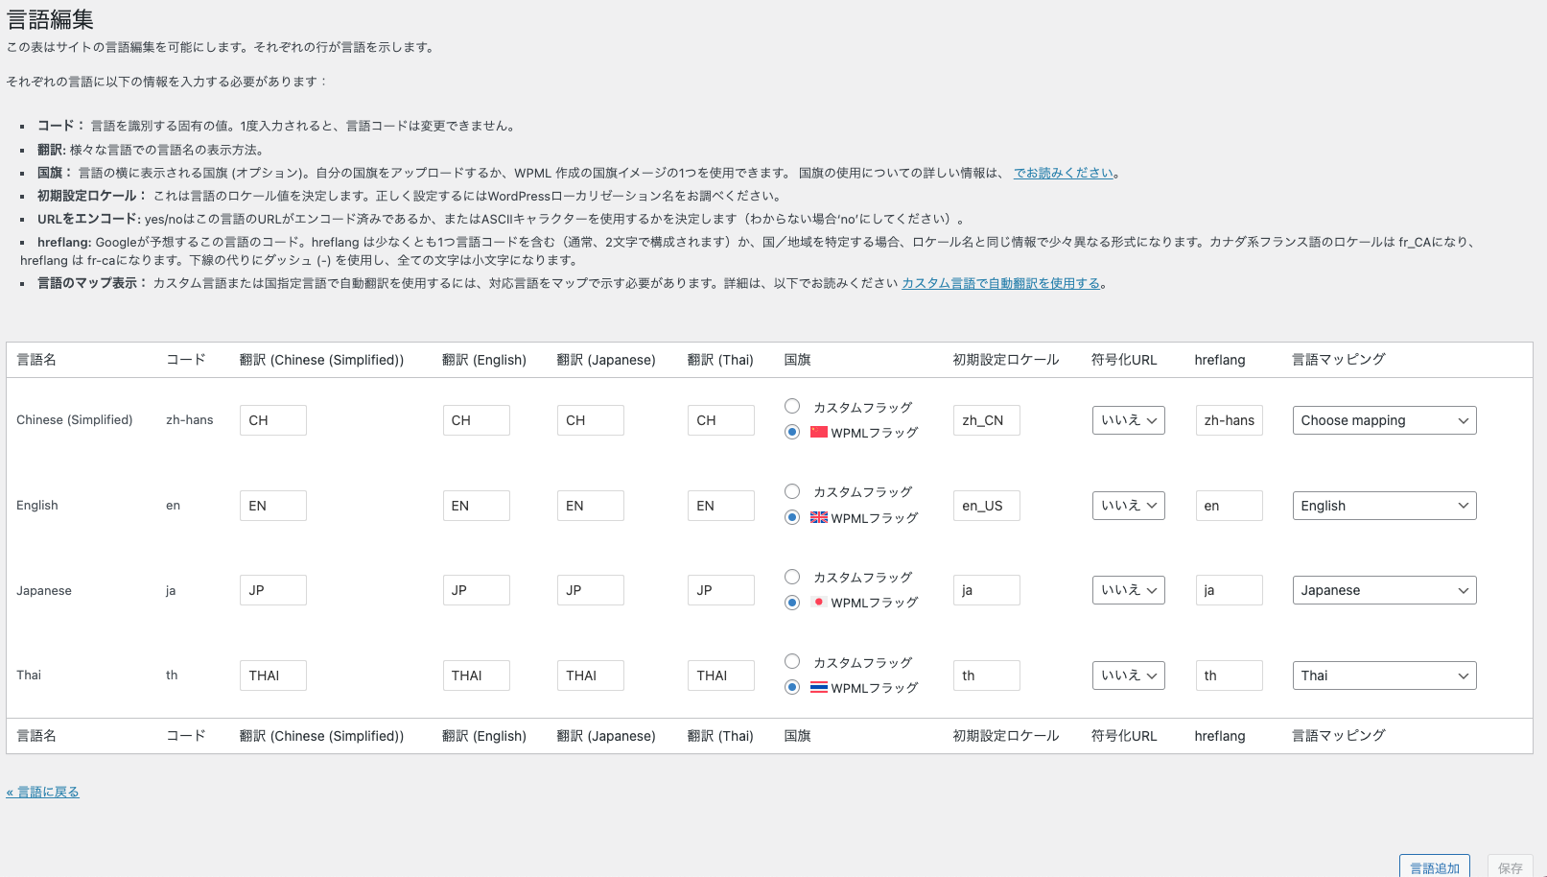This screenshot has width=1547, height=877.
Task: Select custom flag radio for English
Action: (792, 491)
